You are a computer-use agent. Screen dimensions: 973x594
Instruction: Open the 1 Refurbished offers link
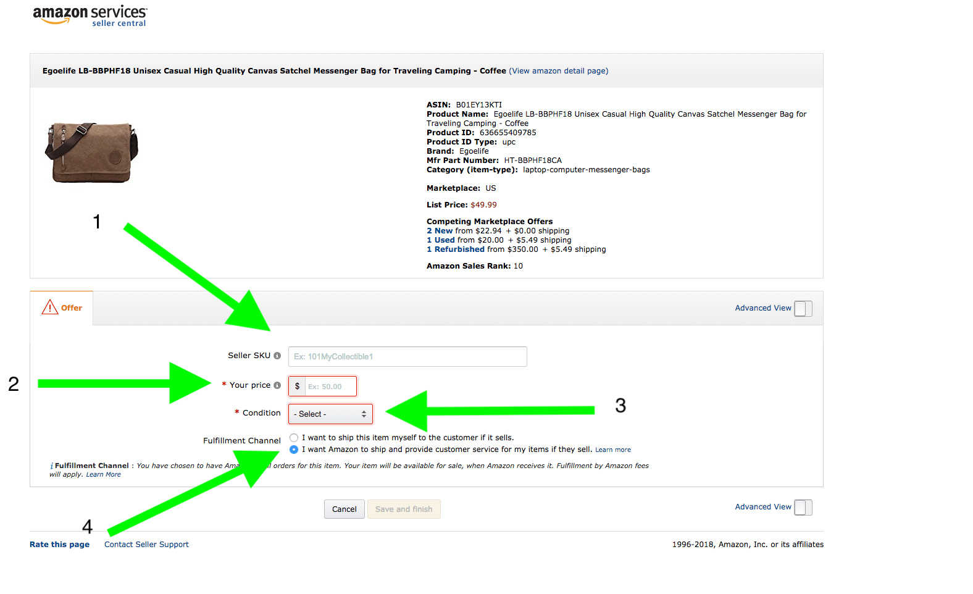point(456,249)
